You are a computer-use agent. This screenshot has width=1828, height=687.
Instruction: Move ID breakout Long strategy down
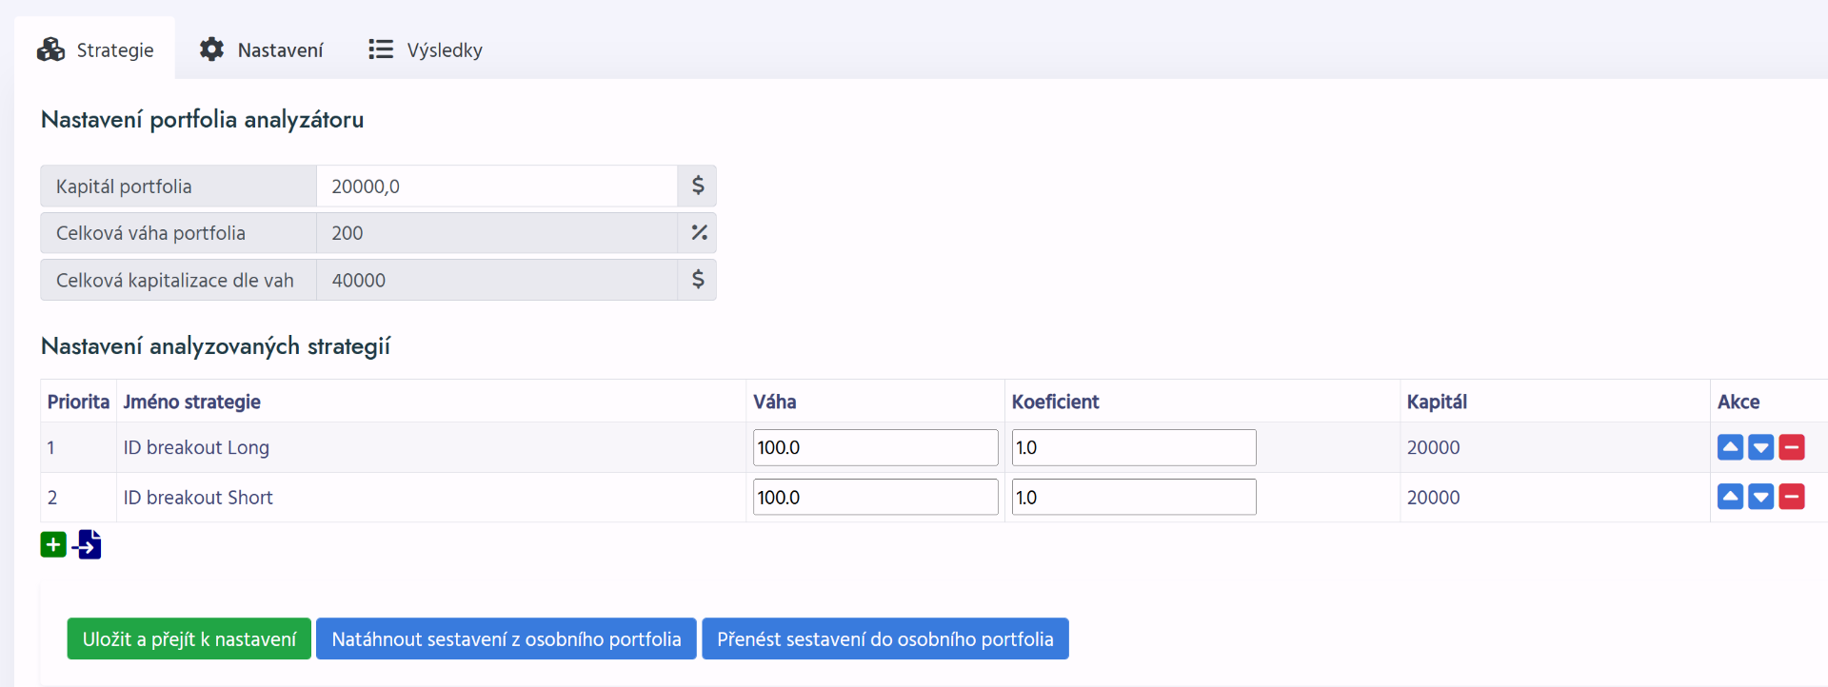(x=1760, y=447)
